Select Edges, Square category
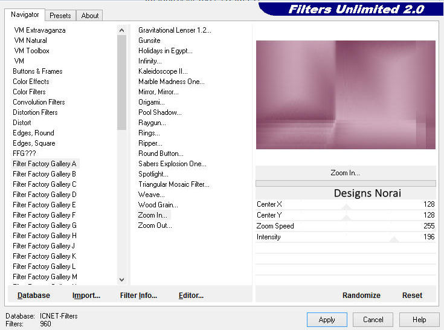 tap(34, 143)
